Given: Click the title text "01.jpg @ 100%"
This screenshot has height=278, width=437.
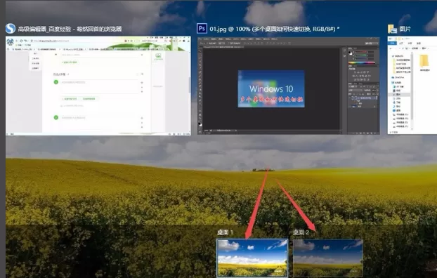Looking at the screenshot, I should coord(230,29).
